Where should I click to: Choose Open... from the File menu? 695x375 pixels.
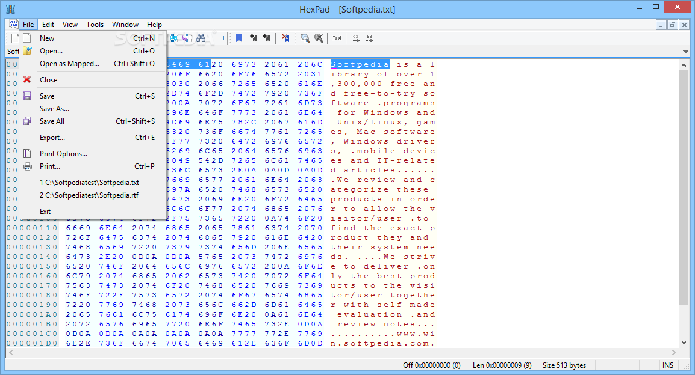click(x=93, y=51)
